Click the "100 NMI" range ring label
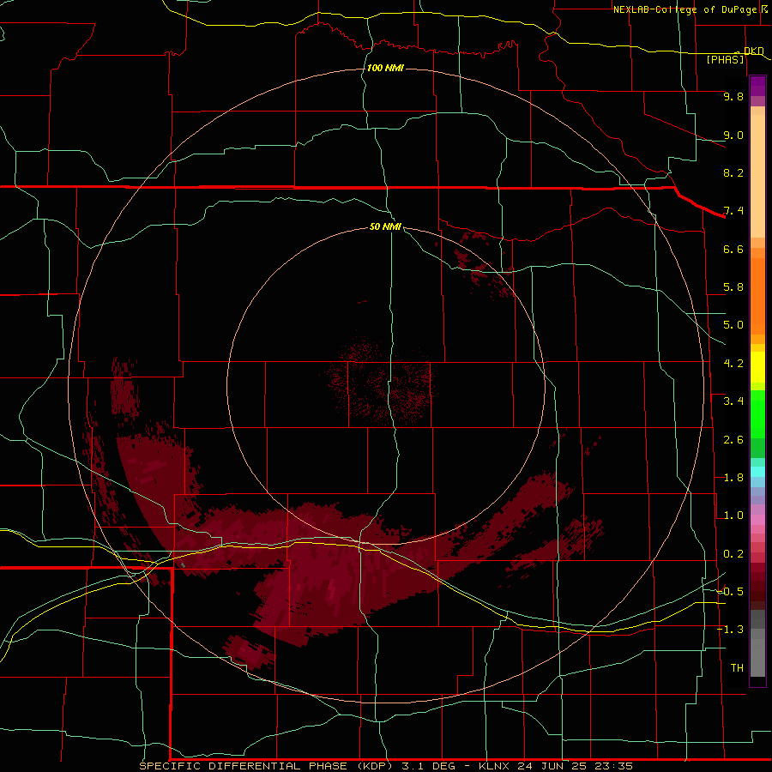This screenshot has width=772, height=772. tap(385, 68)
